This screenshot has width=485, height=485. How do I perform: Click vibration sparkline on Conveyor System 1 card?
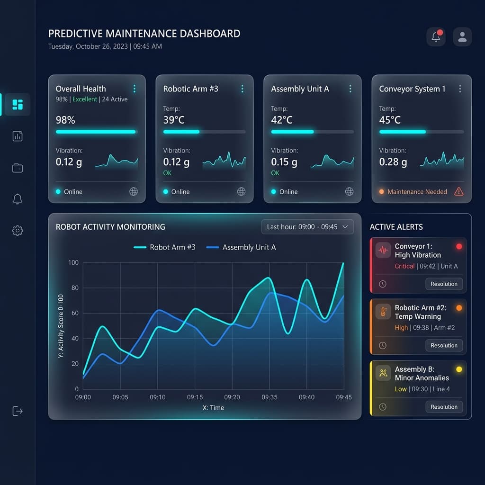(x=442, y=160)
